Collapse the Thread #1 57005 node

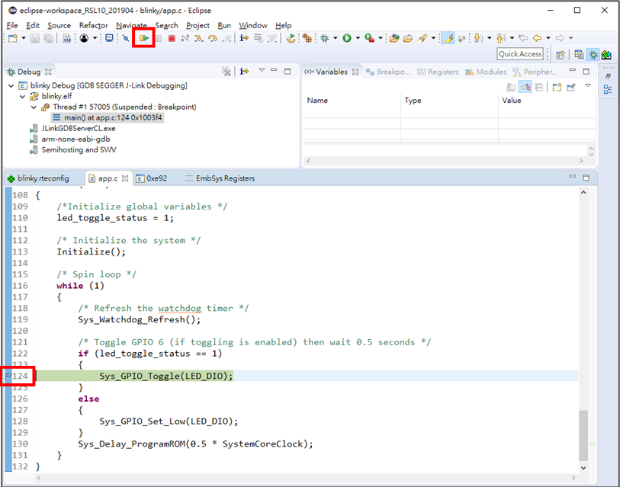[34, 107]
